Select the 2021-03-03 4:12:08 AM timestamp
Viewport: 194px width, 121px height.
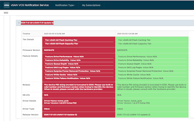click(x=54, y=34)
